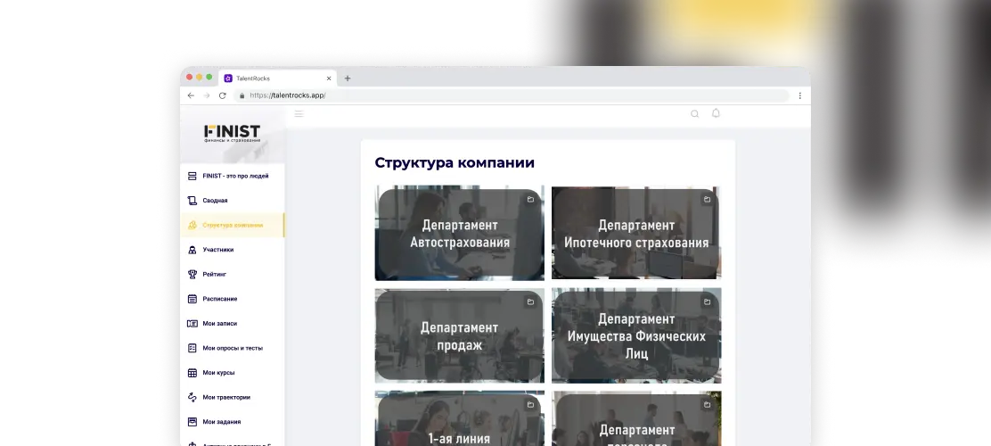991x446 pixels.
Task: Open the 1-ая линия card
Action: click(460, 418)
